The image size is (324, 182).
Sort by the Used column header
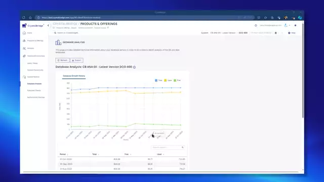(x=159, y=154)
